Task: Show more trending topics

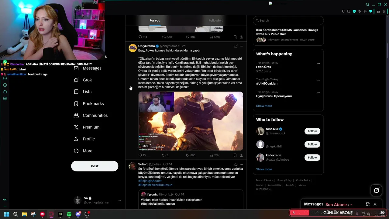Action: tap(264, 106)
